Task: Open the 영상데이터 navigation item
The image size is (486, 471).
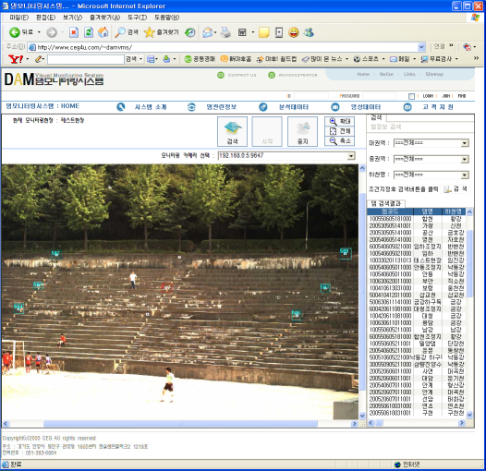Action: pyautogui.click(x=366, y=107)
